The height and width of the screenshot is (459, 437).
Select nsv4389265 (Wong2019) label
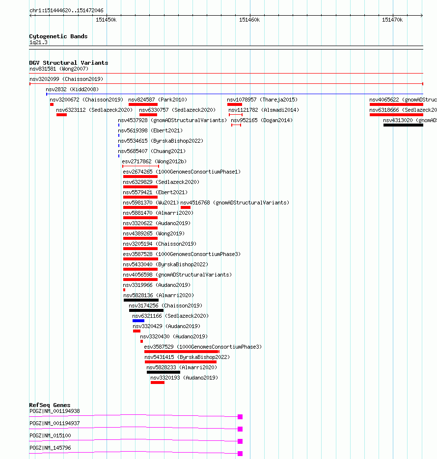pos(154,233)
